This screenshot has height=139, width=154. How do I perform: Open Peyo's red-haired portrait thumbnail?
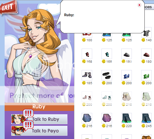pyautogui.click(x=18, y=131)
